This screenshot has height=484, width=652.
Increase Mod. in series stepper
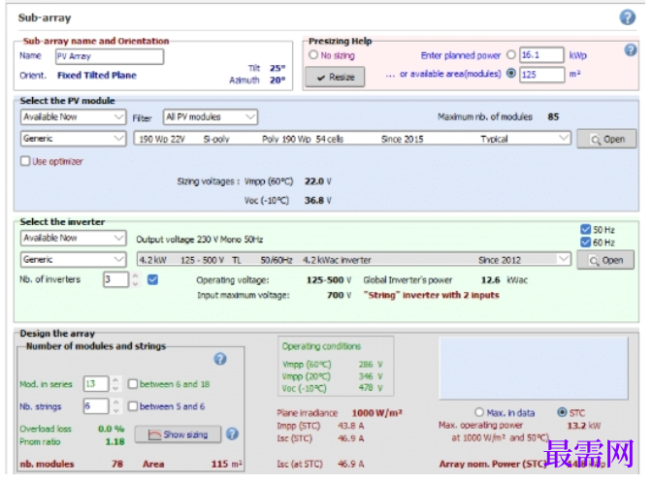[x=115, y=379]
